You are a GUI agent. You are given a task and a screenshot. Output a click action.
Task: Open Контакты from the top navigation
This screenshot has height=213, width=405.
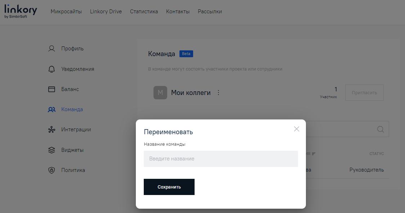[178, 11]
